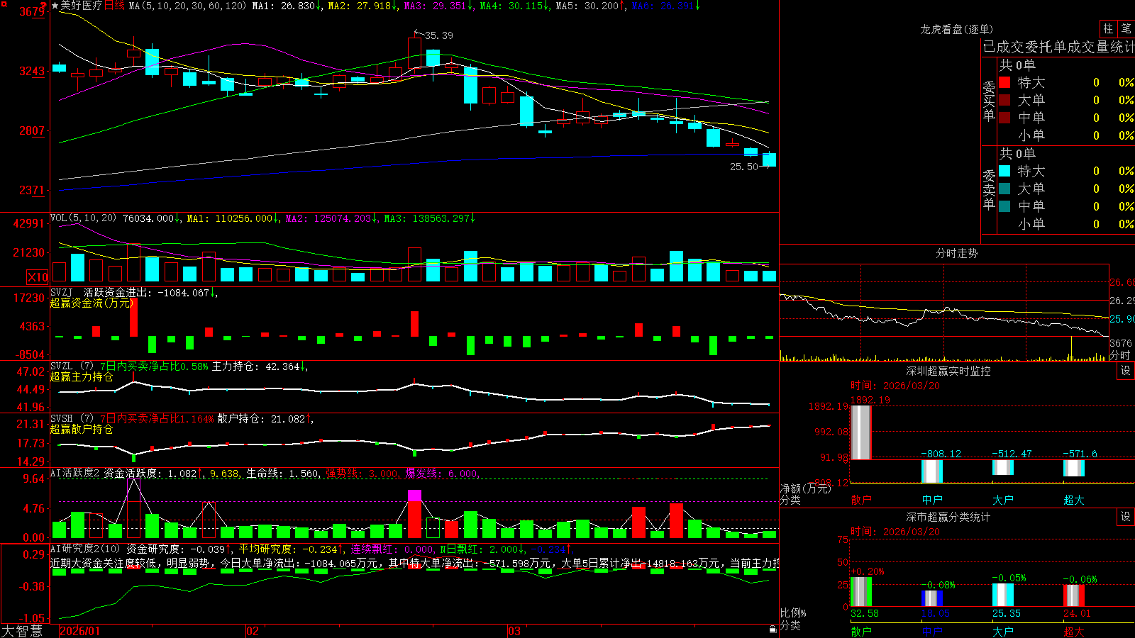Open VOL(5,10,20) indicator label
Image resolution: width=1135 pixels, height=638 pixels.
tap(83, 218)
